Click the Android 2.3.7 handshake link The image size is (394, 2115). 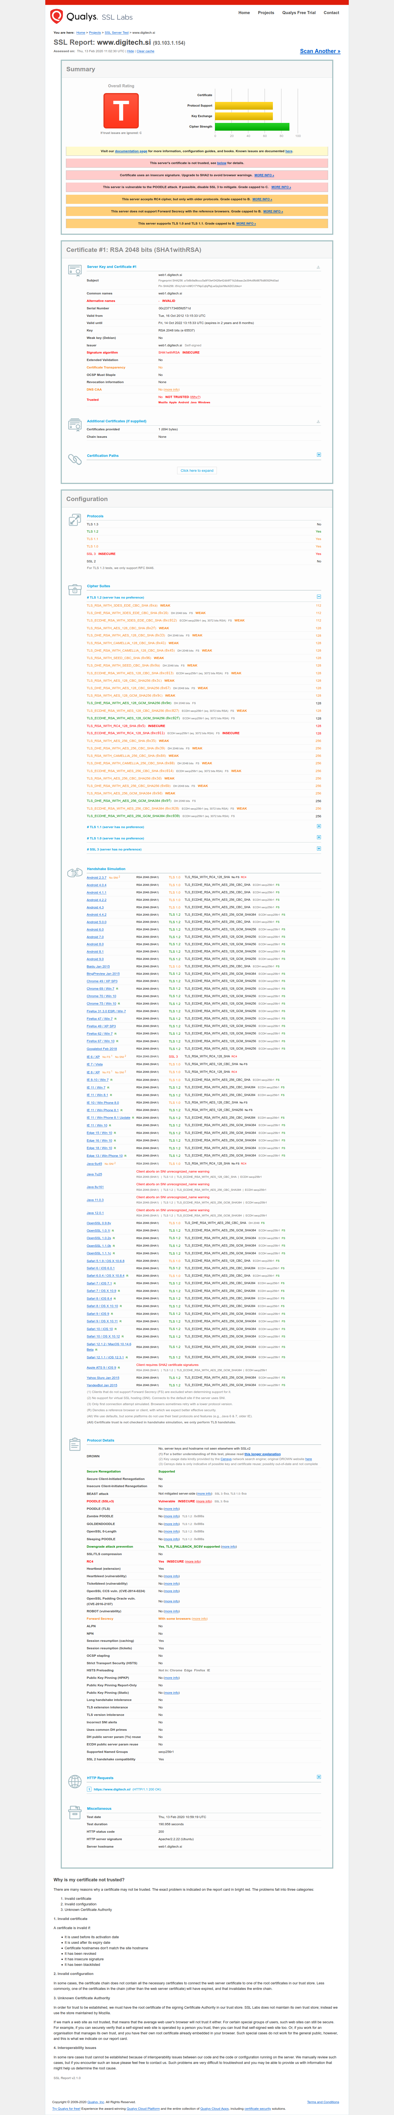(97, 878)
